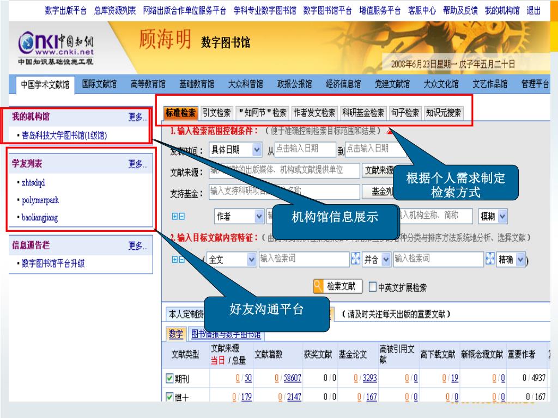
Task: Switch to 科研基金检索 tab
Action: pyautogui.click(x=363, y=113)
